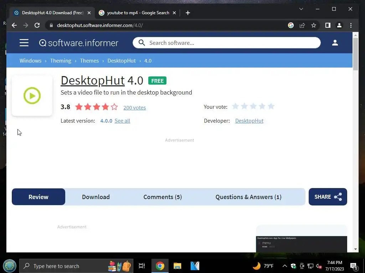
Task: Open the hamburger menu on software.informer
Action: [24, 43]
